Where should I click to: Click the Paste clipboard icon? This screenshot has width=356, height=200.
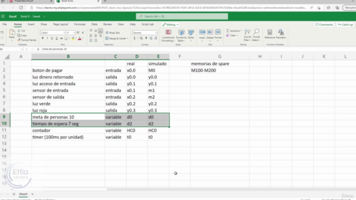pos(12,33)
